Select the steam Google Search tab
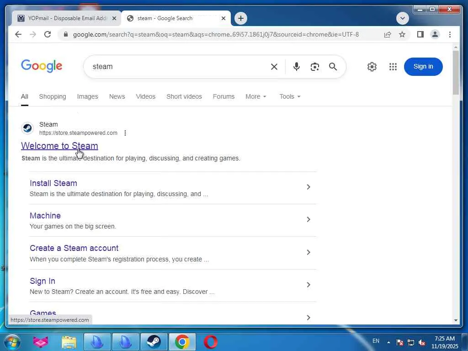This screenshot has width=468, height=351. tap(176, 18)
